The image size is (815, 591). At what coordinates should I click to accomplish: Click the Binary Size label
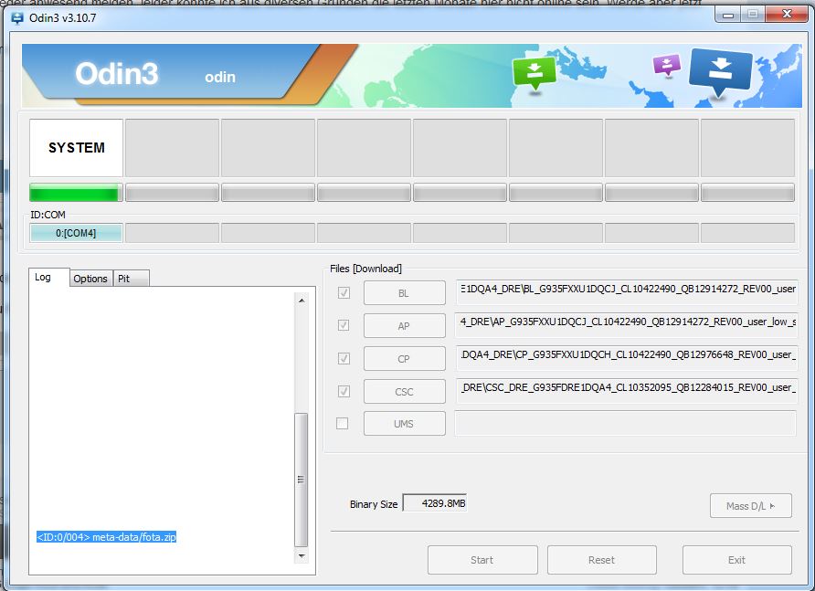[374, 504]
